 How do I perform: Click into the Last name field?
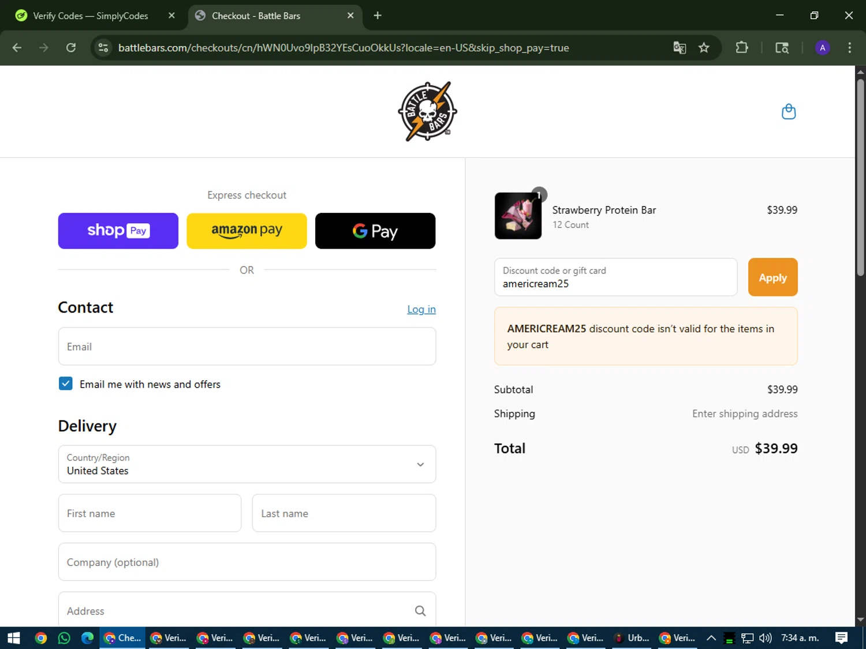(344, 513)
